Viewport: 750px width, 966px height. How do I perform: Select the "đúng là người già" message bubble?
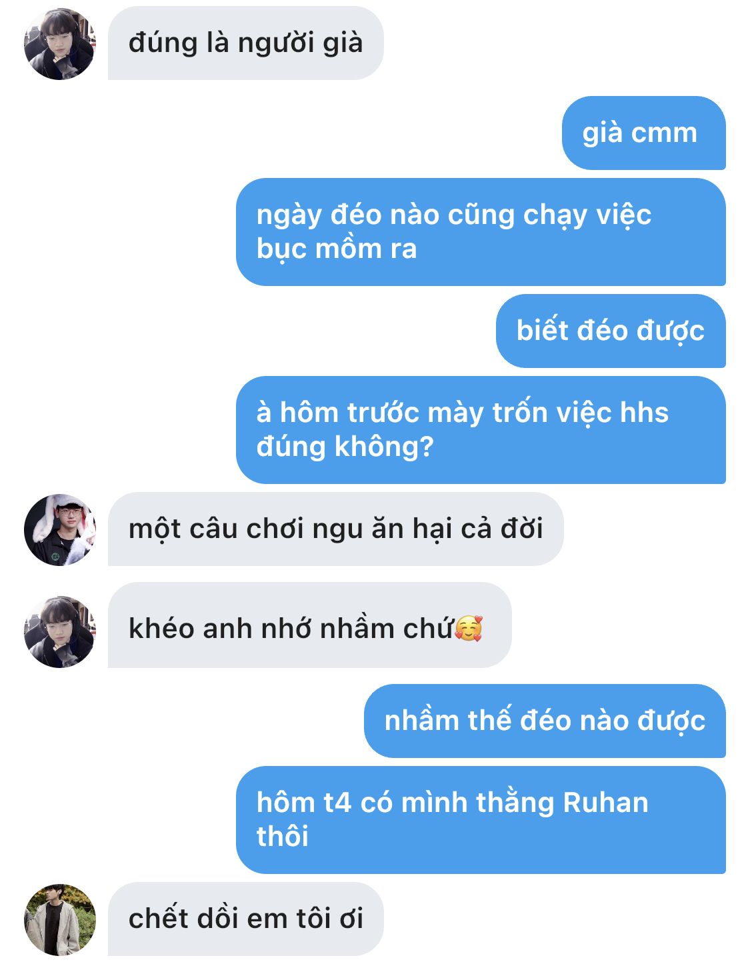(245, 43)
